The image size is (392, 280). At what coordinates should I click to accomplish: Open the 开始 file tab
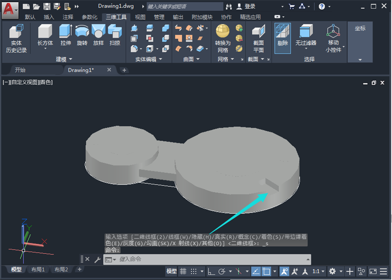(20, 70)
